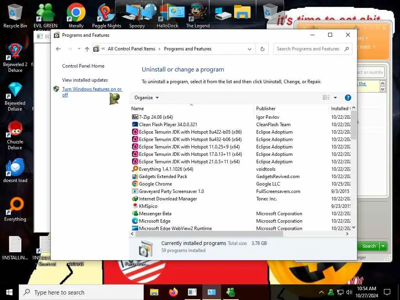Select Eclipse Temurin JDK 17.0.13+11 (x64) entry

(187, 154)
